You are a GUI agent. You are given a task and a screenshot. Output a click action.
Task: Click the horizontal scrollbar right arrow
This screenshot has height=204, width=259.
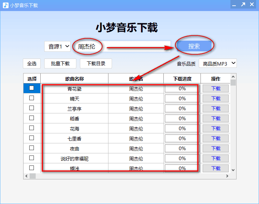click(x=227, y=176)
